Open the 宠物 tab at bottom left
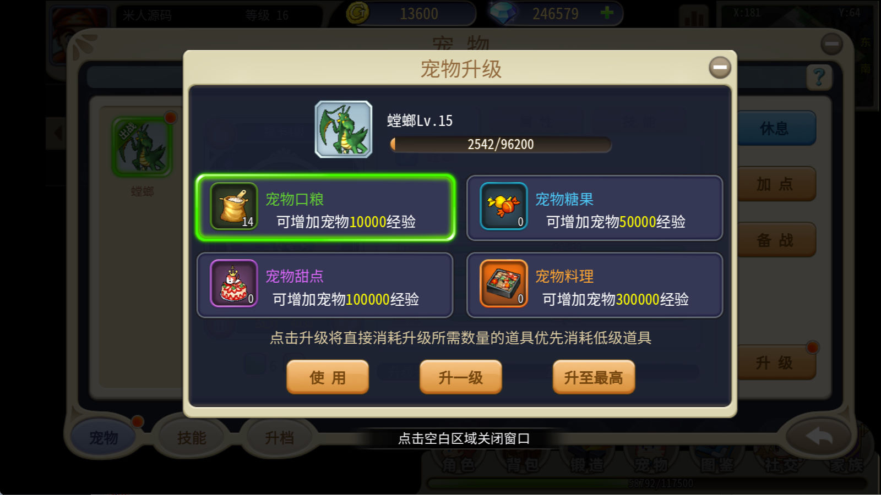Viewport: 881px width, 495px height. (104, 438)
